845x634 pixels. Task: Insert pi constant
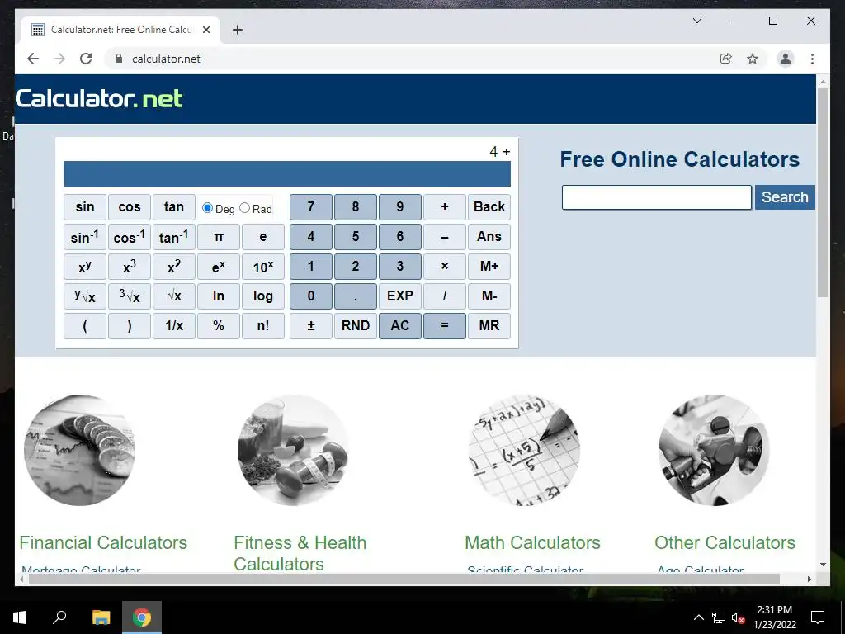(218, 237)
